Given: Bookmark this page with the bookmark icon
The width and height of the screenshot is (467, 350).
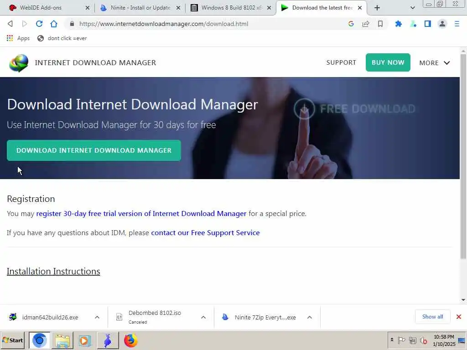Looking at the screenshot, I should (380, 24).
